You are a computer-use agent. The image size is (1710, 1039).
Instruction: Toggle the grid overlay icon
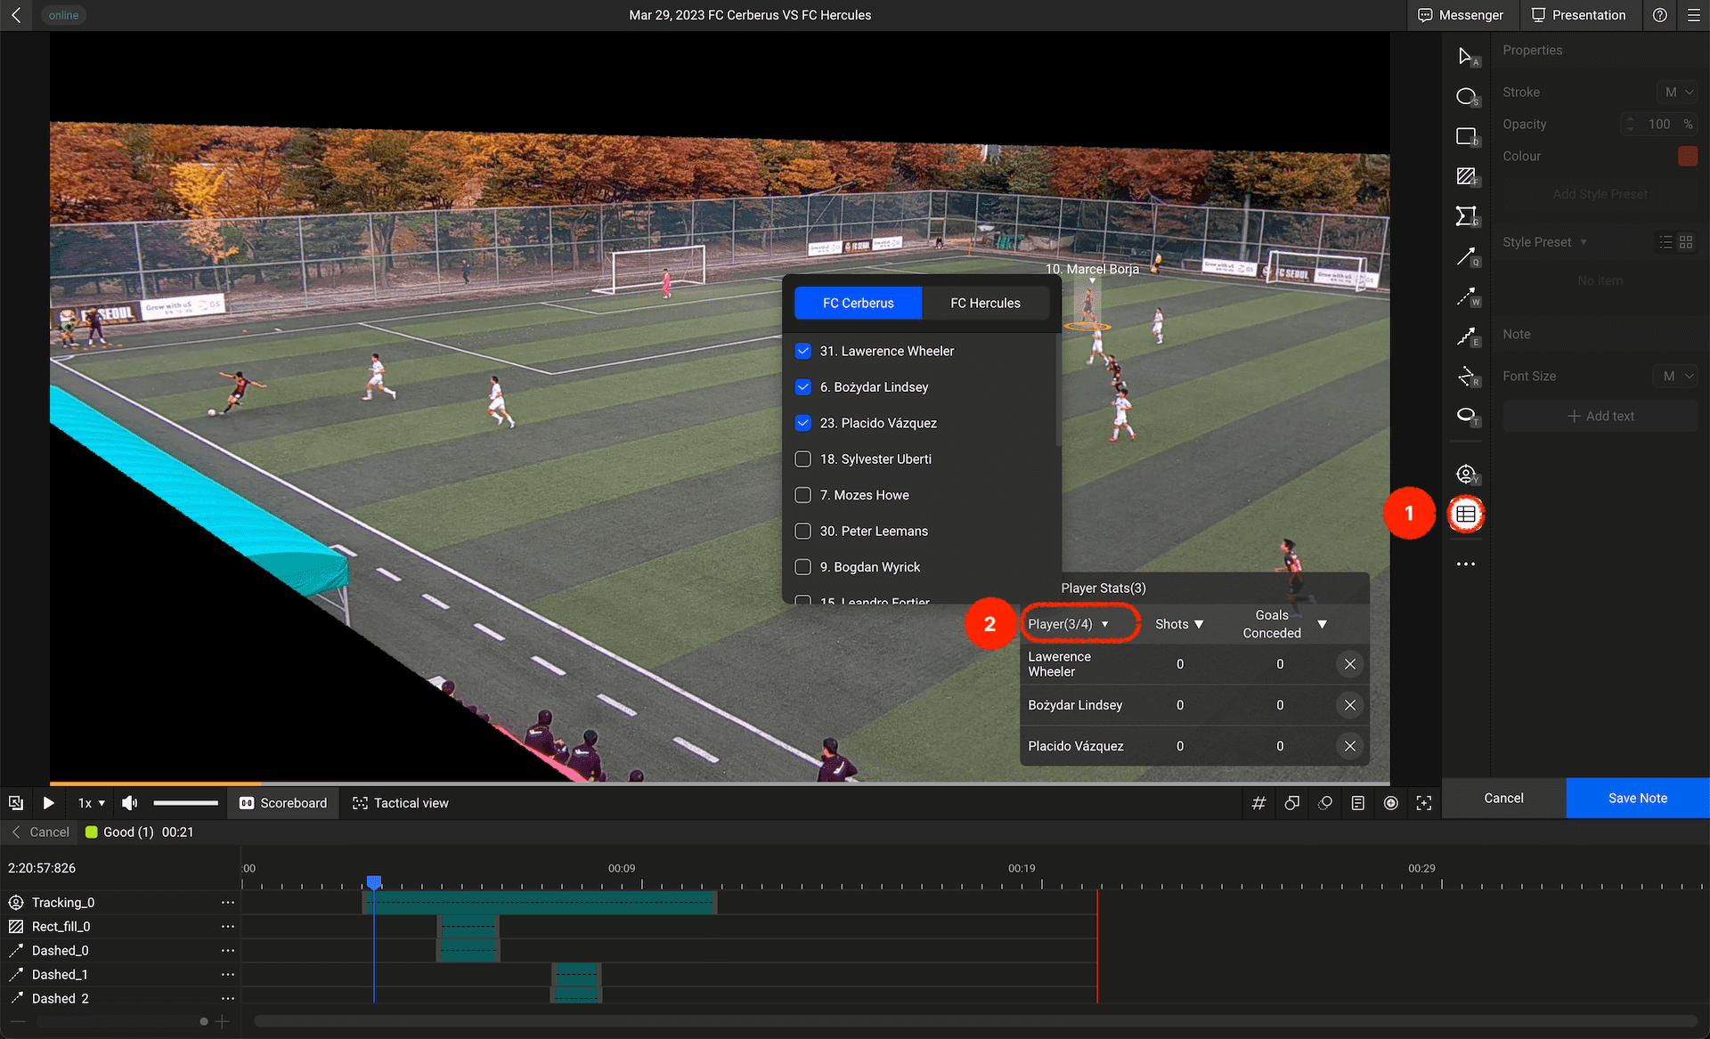1258,803
